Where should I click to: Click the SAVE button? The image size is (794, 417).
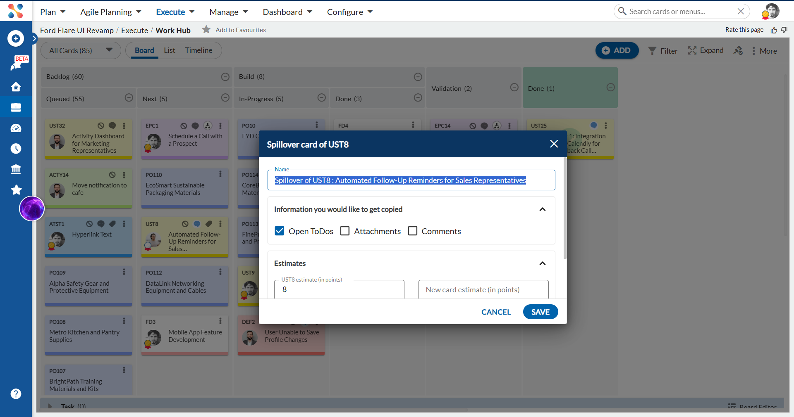[x=540, y=312]
